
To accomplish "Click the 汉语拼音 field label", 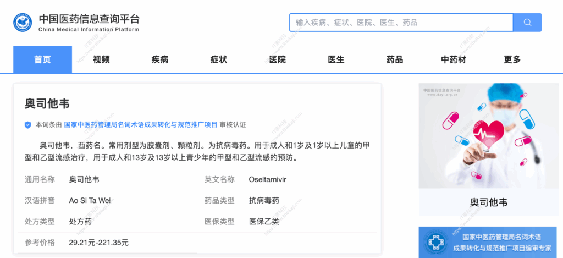I will (40, 200).
